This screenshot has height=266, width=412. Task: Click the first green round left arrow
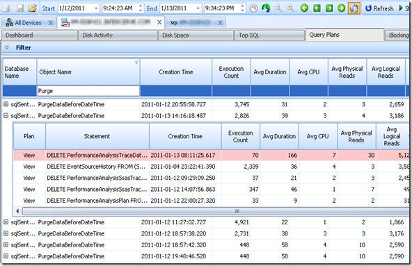click(x=304, y=8)
